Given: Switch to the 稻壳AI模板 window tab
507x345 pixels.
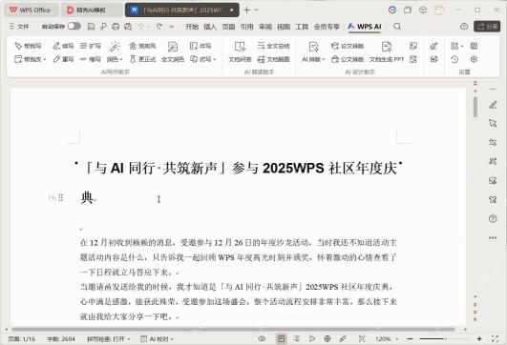Looking at the screenshot, I should [92, 10].
